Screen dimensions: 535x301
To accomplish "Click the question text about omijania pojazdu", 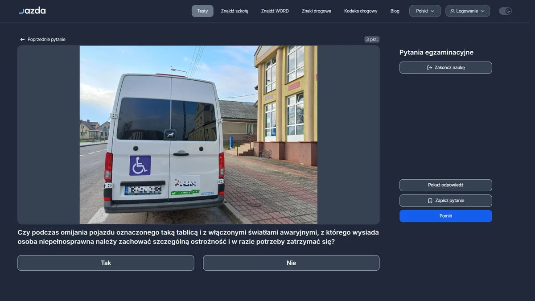I will [x=198, y=237].
